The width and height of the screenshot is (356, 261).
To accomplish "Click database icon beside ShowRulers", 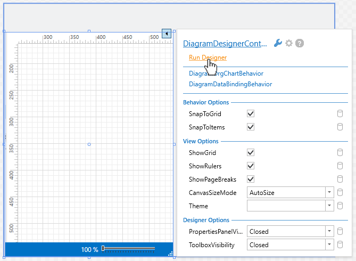I will click(x=340, y=166).
